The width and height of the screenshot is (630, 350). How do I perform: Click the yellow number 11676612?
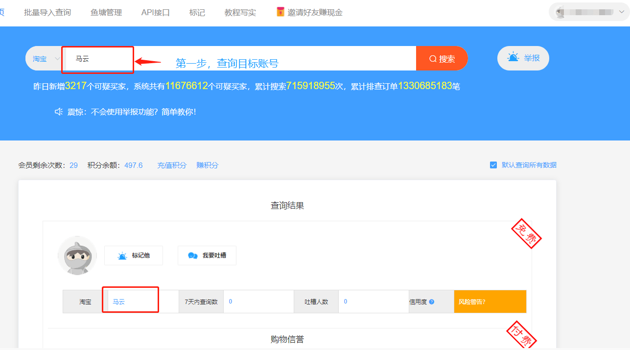tap(187, 86)
